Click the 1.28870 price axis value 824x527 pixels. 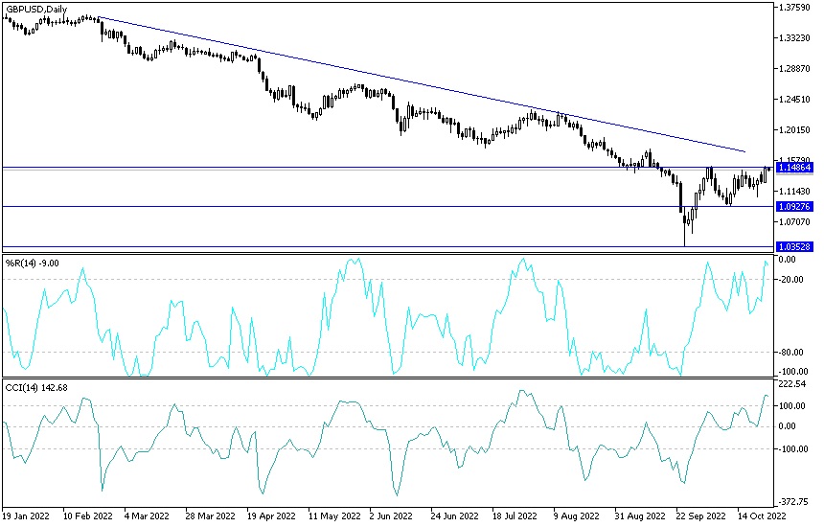[795, 69]
